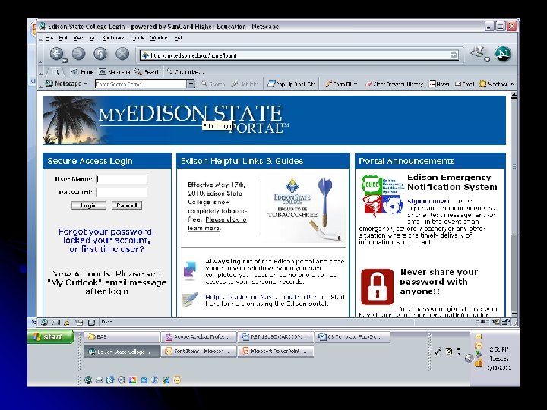The image size is (547, 410).
Task: Click the Customize toolbar link
Action: click(x=185, y=72)
